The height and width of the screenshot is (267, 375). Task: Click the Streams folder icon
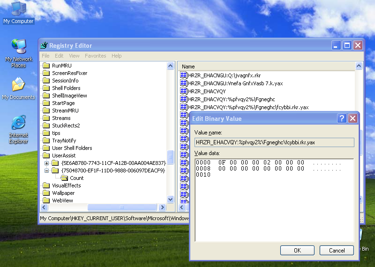[x=46, y=118]
